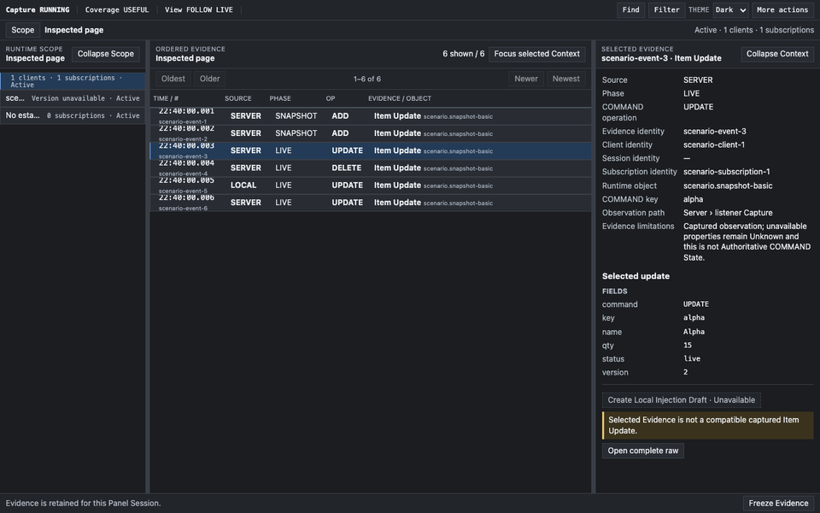Collapse the Context panel
Screen dimensions: 820x513
click(777, 53)
